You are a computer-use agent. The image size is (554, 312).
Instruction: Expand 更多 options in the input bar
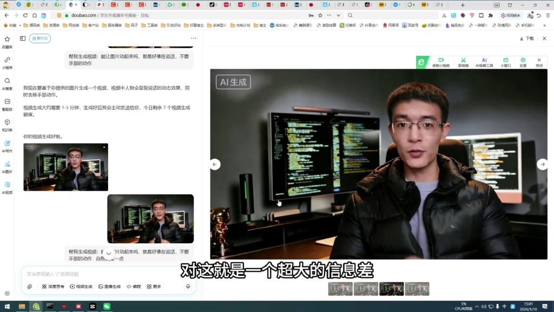[155, 286]
